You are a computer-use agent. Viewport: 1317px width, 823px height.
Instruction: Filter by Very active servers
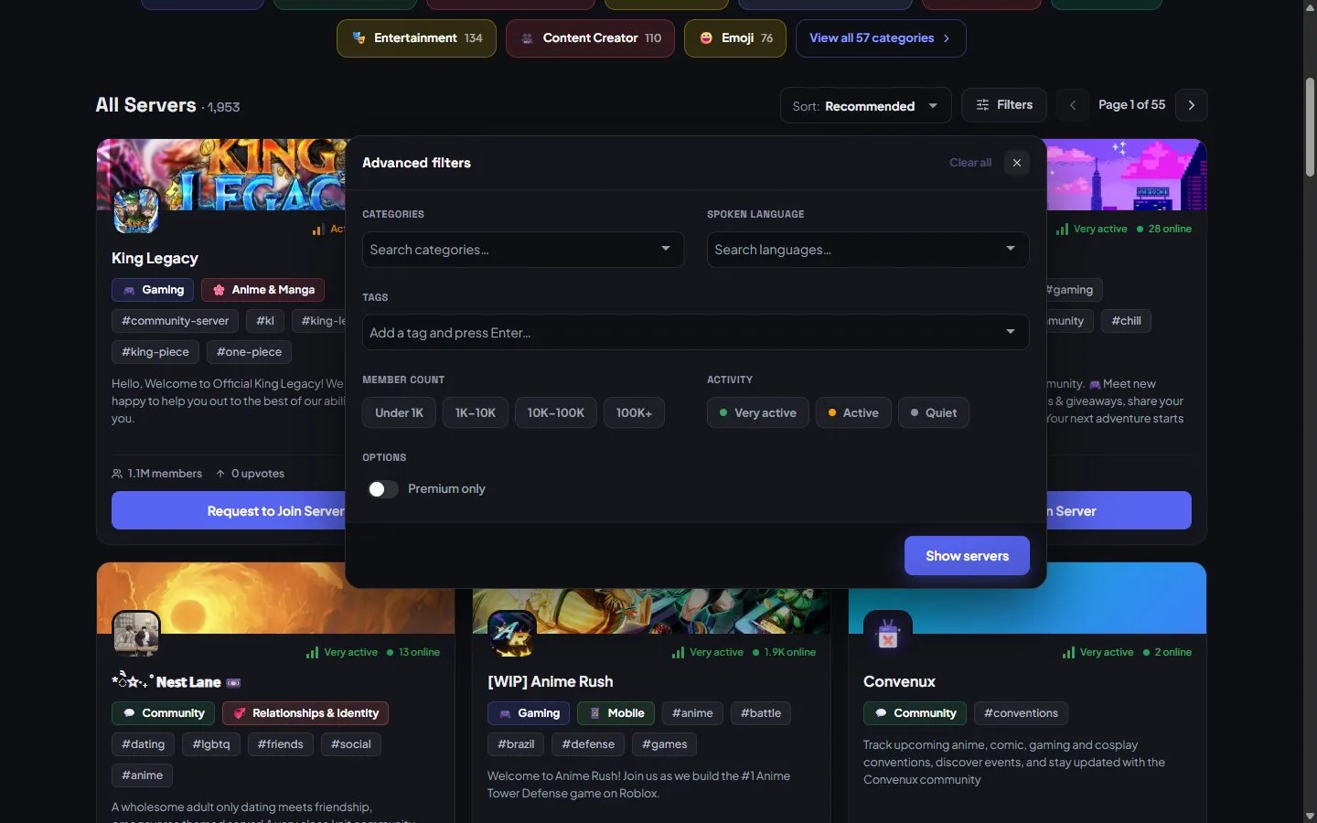coord(757,412)
